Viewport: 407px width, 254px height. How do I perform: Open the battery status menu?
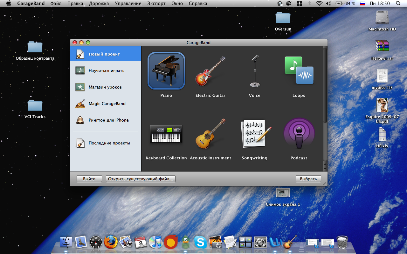[345, 3]
